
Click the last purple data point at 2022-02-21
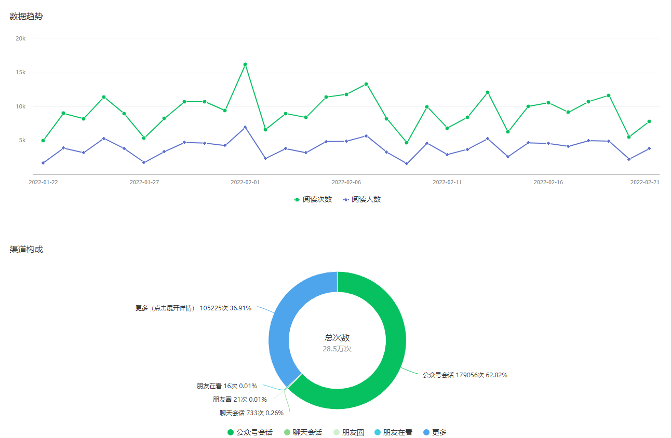click(x=649, y=148)
